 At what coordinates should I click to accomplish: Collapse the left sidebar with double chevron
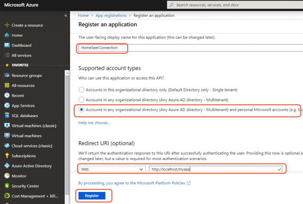[66, 15]
